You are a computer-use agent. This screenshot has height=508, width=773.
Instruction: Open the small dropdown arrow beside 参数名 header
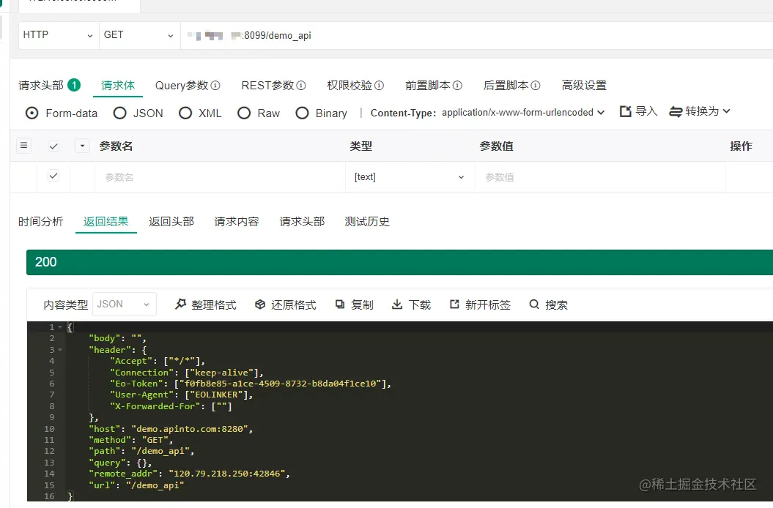tap(82, 146)
